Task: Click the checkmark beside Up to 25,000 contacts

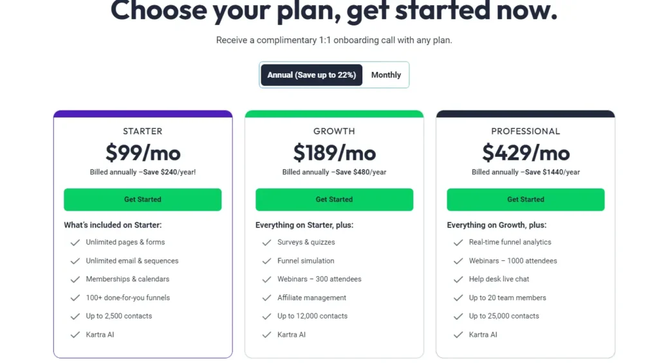Action: [x=458, y=316]
